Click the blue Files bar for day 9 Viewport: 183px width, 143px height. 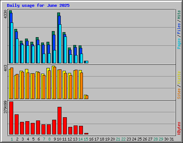click(x=54, y=43)
